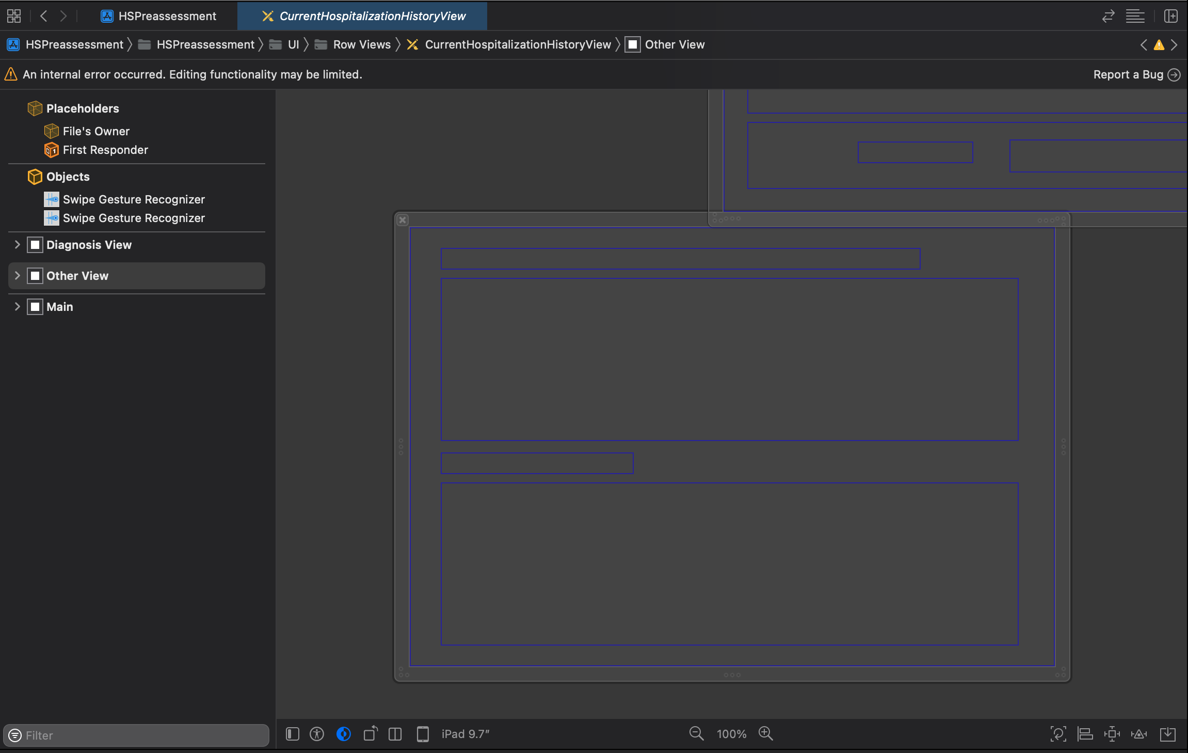The width and height of the screenshot is (1188, 753).
Task: Click the zoom in magnifier icon
Action: tap(765, 733)
